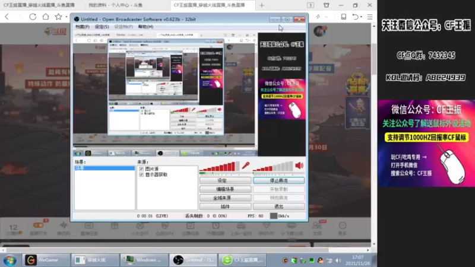Open the reading list bookmark icon
The width and height of the screenshot is (475, 267).
click(344, 17)
